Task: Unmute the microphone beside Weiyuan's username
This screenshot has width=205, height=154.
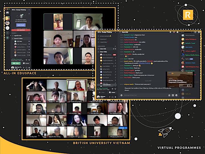Action: [110, 97]
